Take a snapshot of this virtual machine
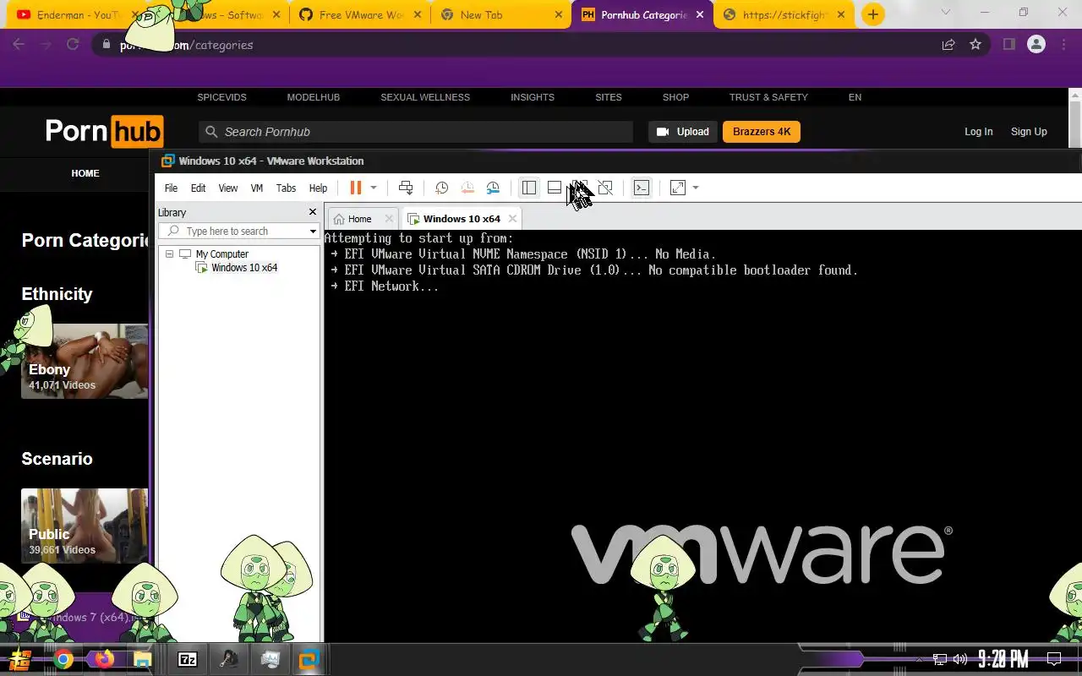Viewport: 1082px width, 676px height. [x=441, y=188]
